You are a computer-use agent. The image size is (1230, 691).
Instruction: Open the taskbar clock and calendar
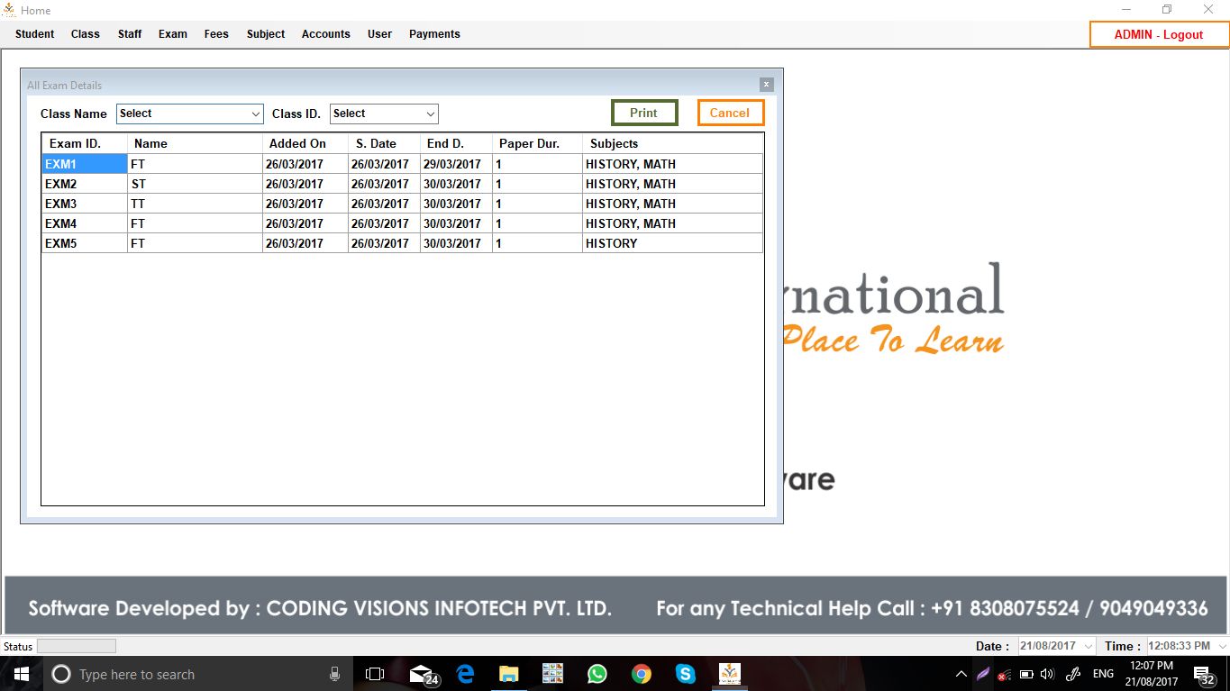pyautogui.click(x=1151, y=674)
